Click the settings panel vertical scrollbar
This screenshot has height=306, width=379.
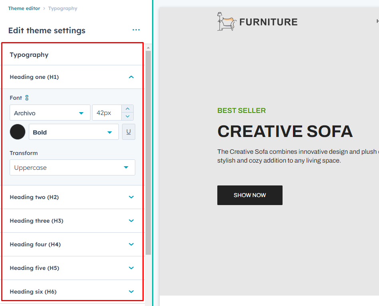point(148,152)
